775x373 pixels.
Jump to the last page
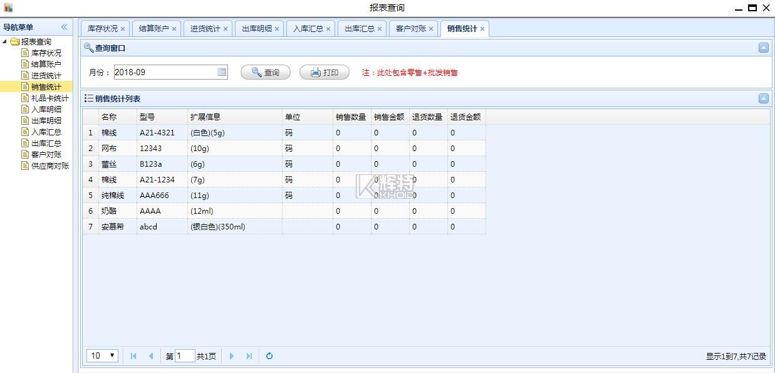click(249, 356)
